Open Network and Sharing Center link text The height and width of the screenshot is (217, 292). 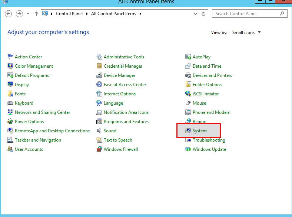click(x=43, y=112)
